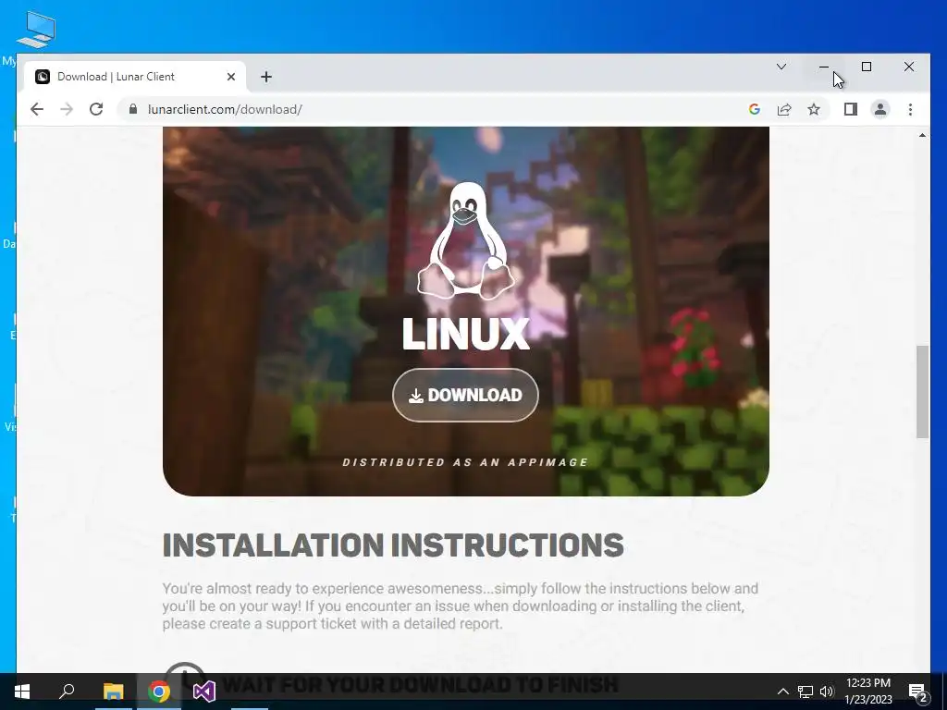Click the INSTALLATION INSTRUCTIONS heading
The image size is (947, 710).
(x=393, y=545)
